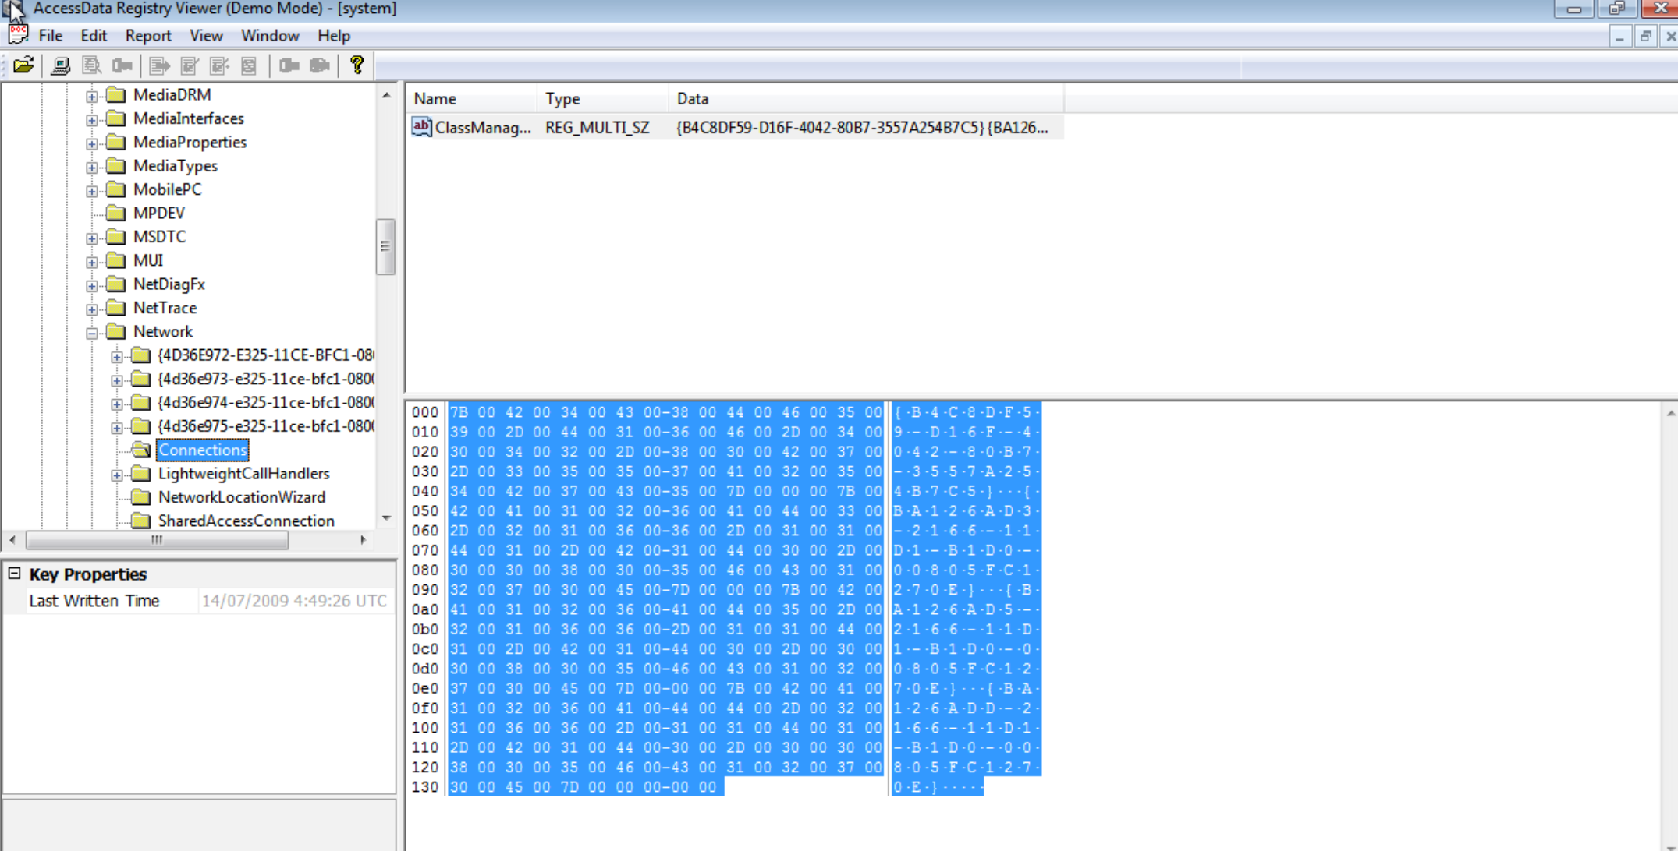Select the SharedAccessConnection key

pos(246,521)
